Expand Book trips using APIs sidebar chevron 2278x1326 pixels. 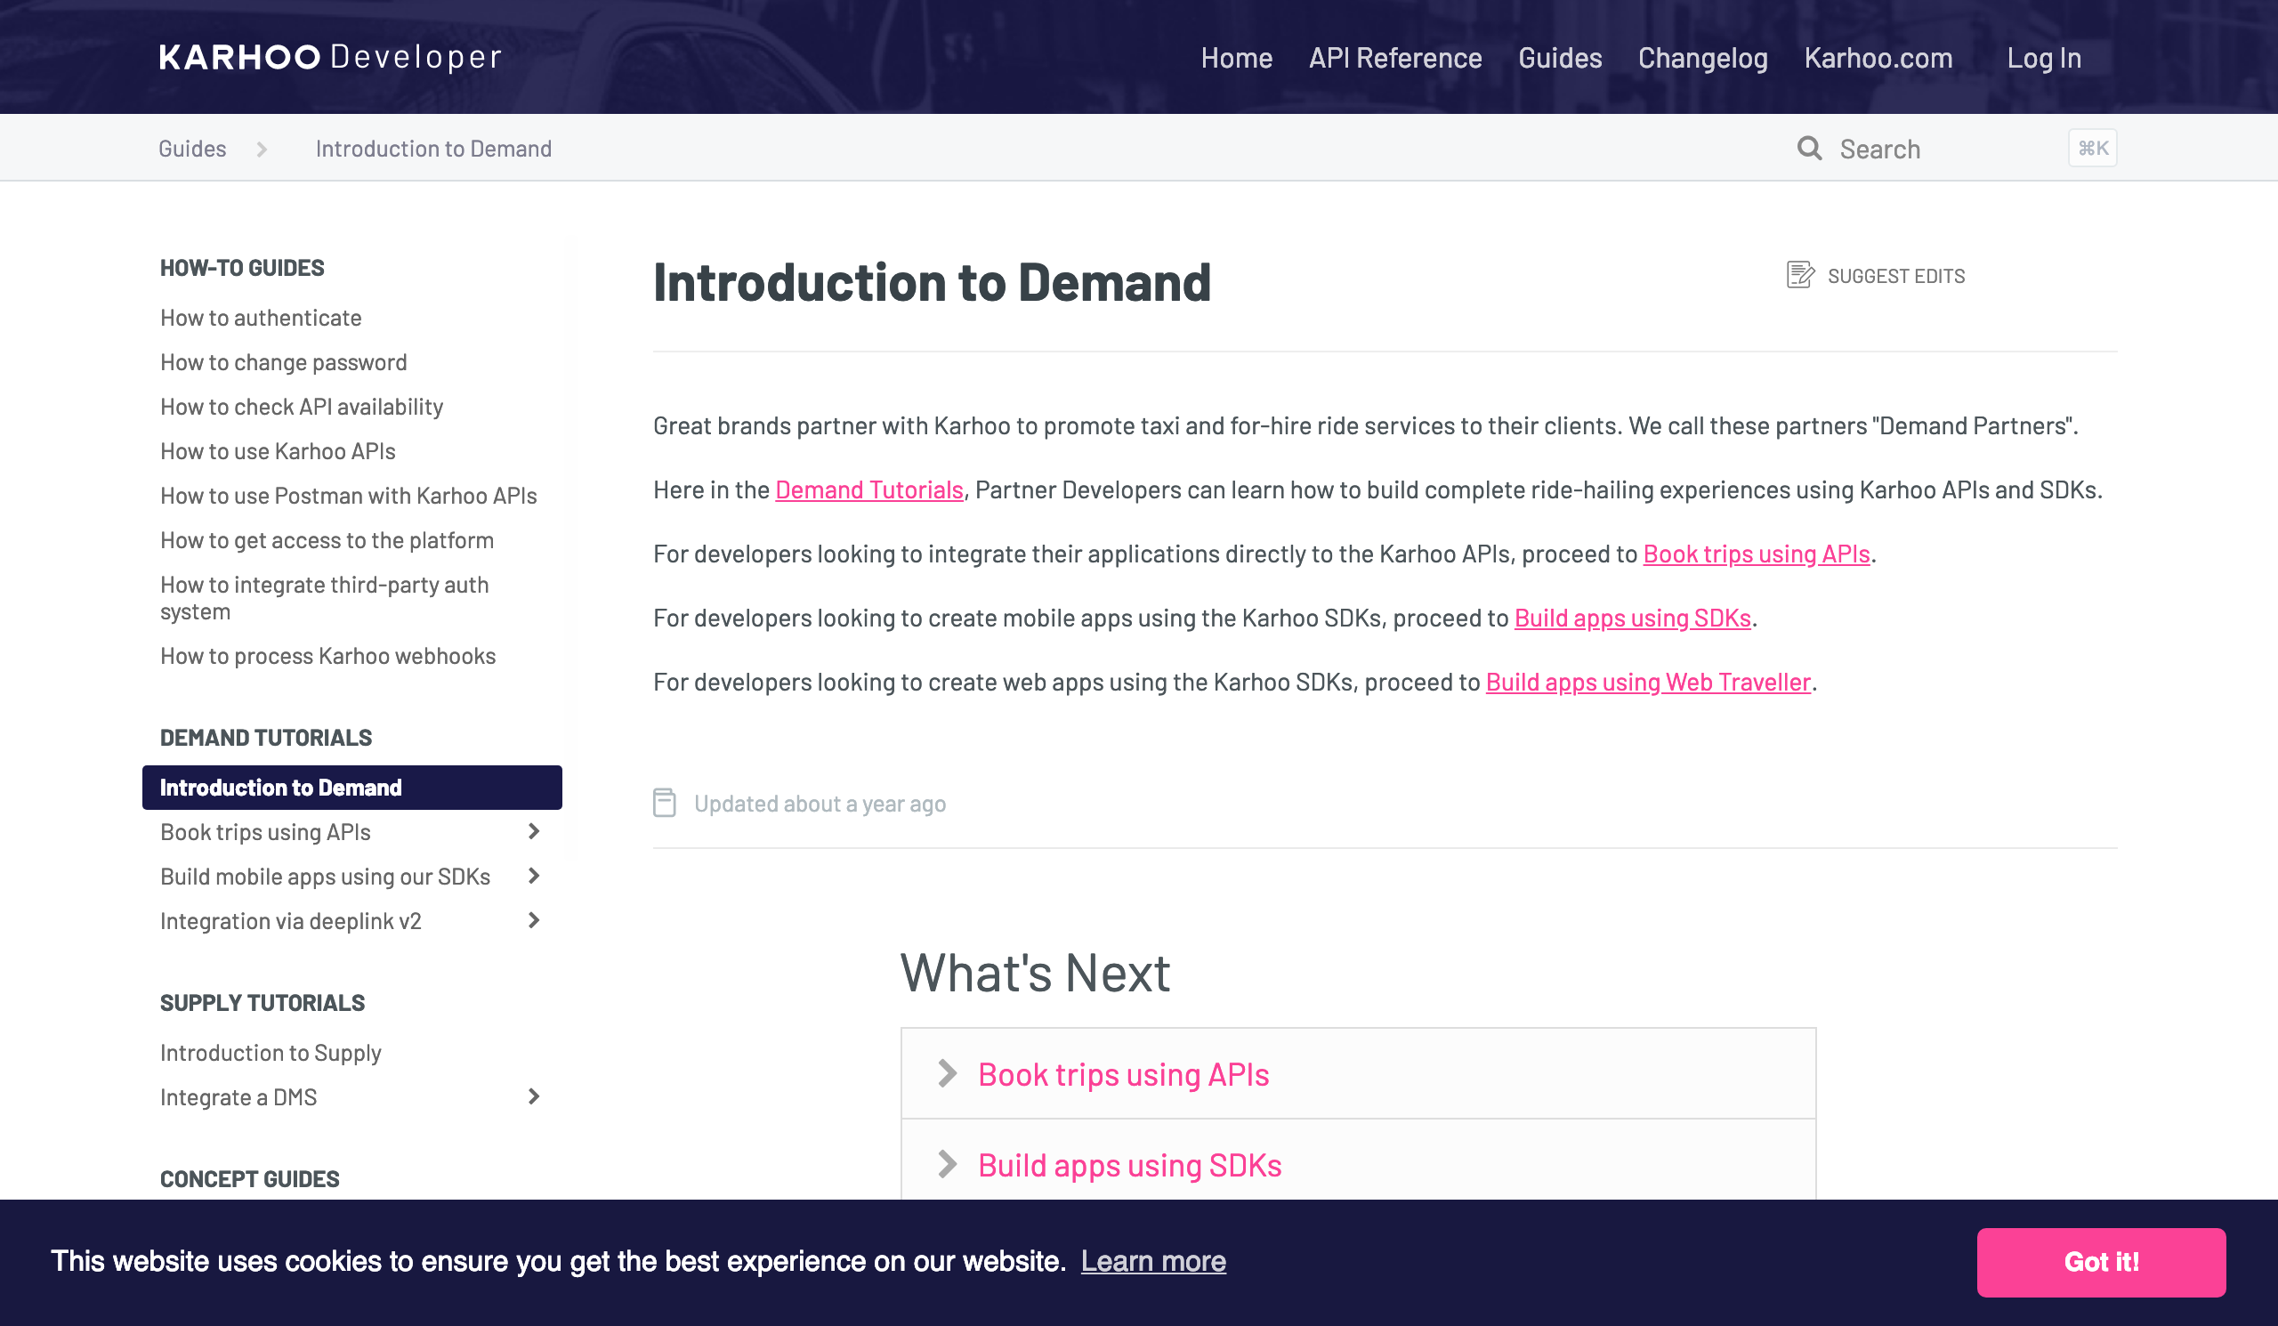pos(533,831)
